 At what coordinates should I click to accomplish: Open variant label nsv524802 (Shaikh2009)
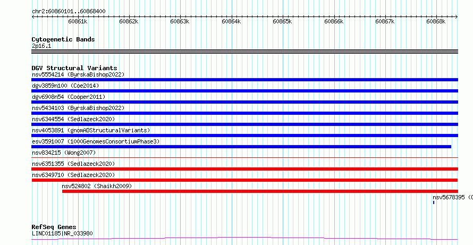click(x=97, y=186)
